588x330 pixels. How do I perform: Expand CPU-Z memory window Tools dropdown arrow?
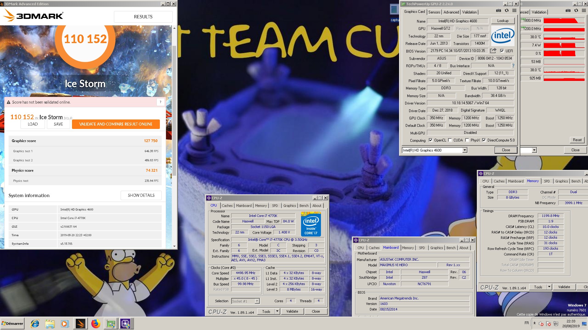[549, 287]
